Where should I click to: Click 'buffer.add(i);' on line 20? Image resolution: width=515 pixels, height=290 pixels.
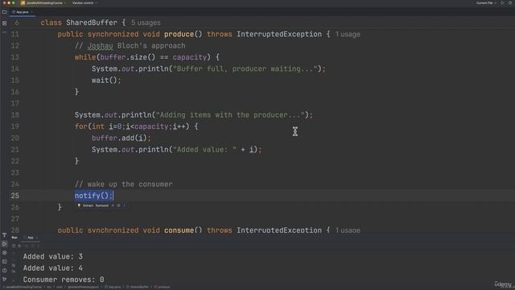pos(122,138)
